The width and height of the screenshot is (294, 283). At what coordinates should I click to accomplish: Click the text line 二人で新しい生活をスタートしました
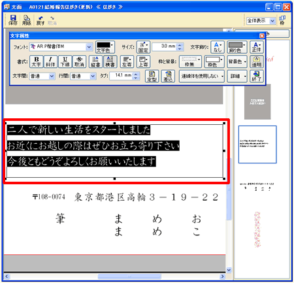coord(78,130)
